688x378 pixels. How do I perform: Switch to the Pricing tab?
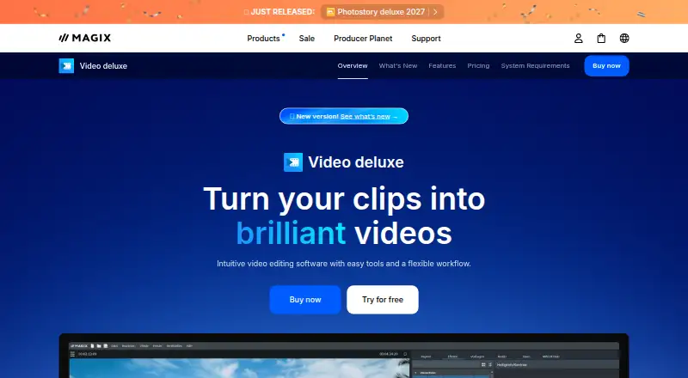tap(478, 66)
